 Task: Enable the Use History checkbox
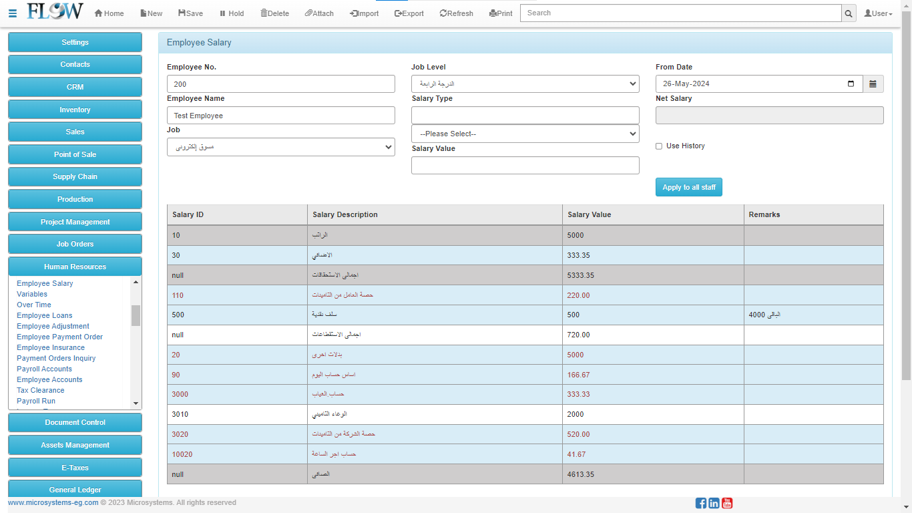[659, 146]
